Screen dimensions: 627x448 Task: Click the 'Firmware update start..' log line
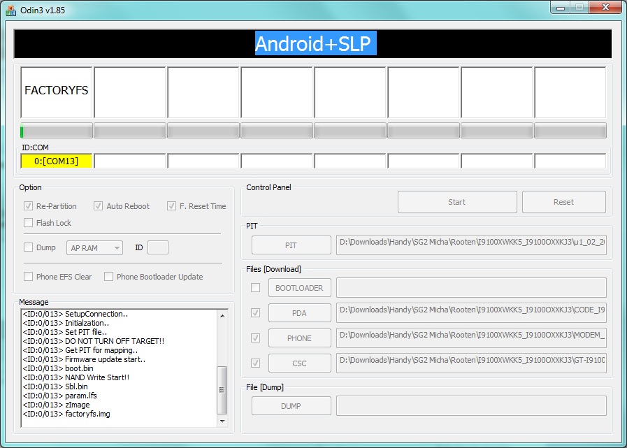pos(84,359)
